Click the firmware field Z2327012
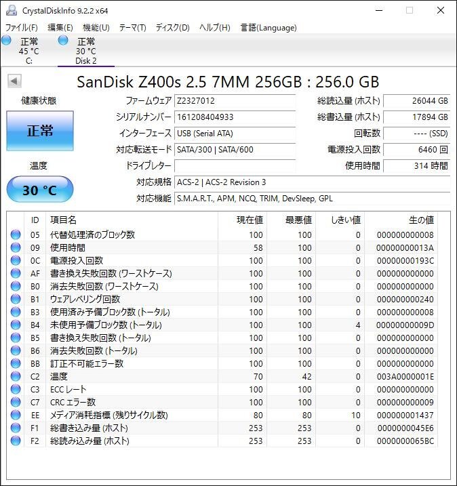Image resolution: width=457 pixels, height=486 pixels. 235,101
